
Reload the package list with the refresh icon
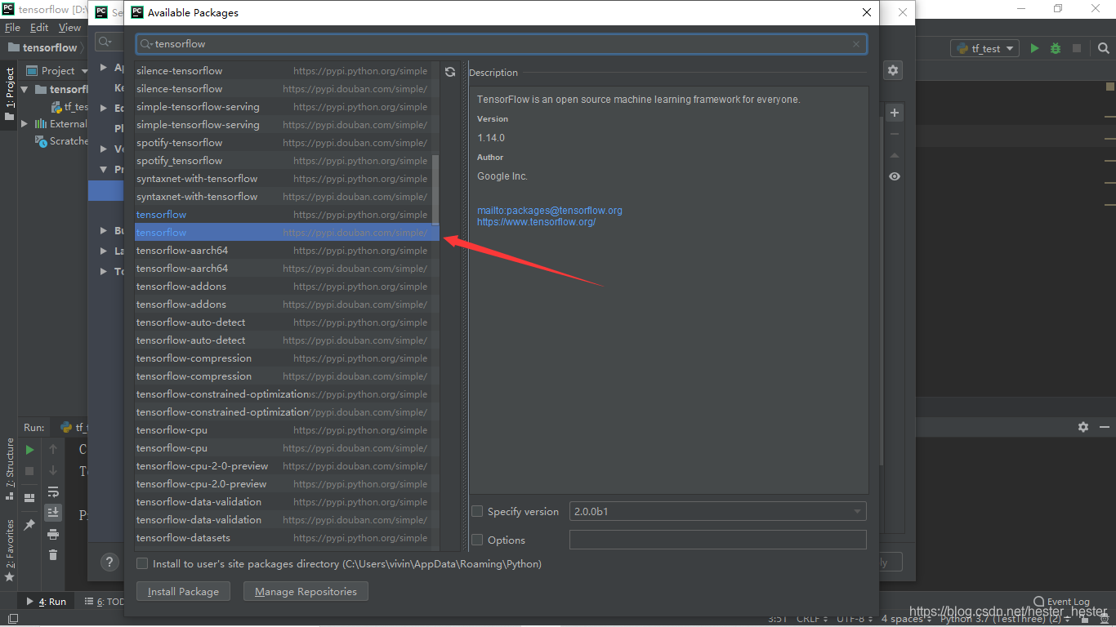point(450,72)
